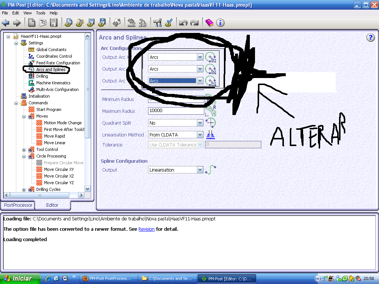Select Coordinates Control in the tree
The height and width of the screenshot is (284, 379).
click(x=54, y=56)
